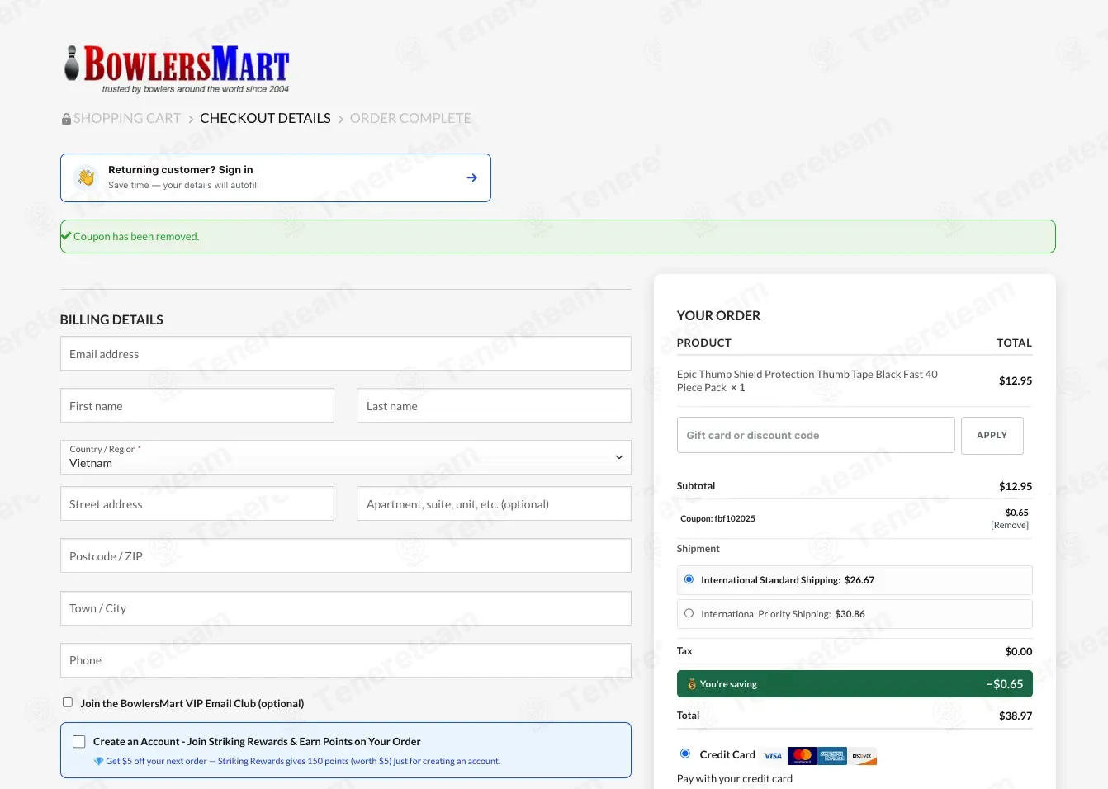
Task: Click the Epic Thumb Shield product name
Action: pyautogui.click(x=807, y=380)
